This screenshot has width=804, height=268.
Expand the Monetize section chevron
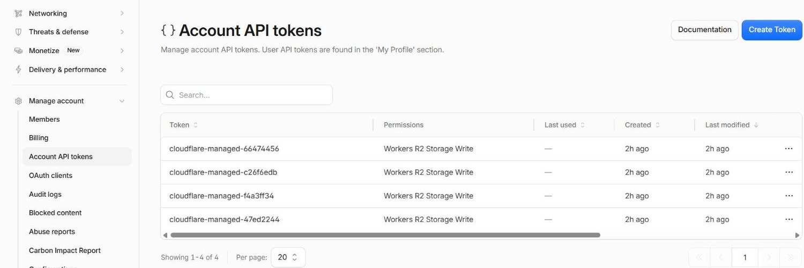tap(122, 50)
